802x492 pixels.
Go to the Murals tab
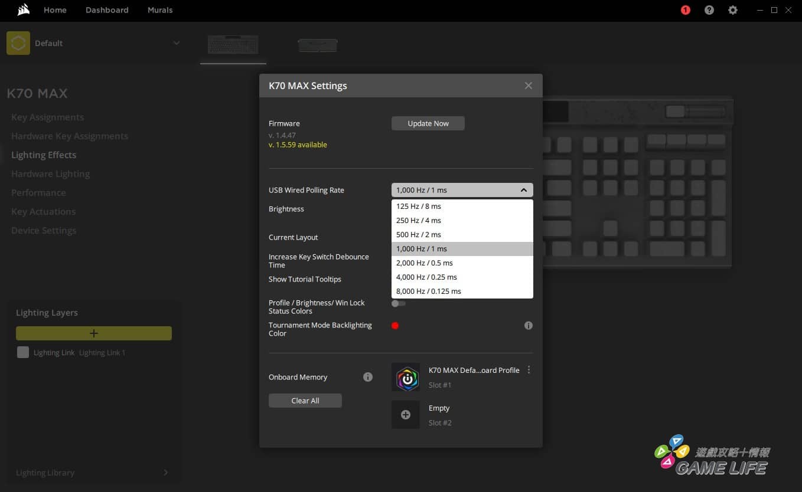(x=160, y=10)
